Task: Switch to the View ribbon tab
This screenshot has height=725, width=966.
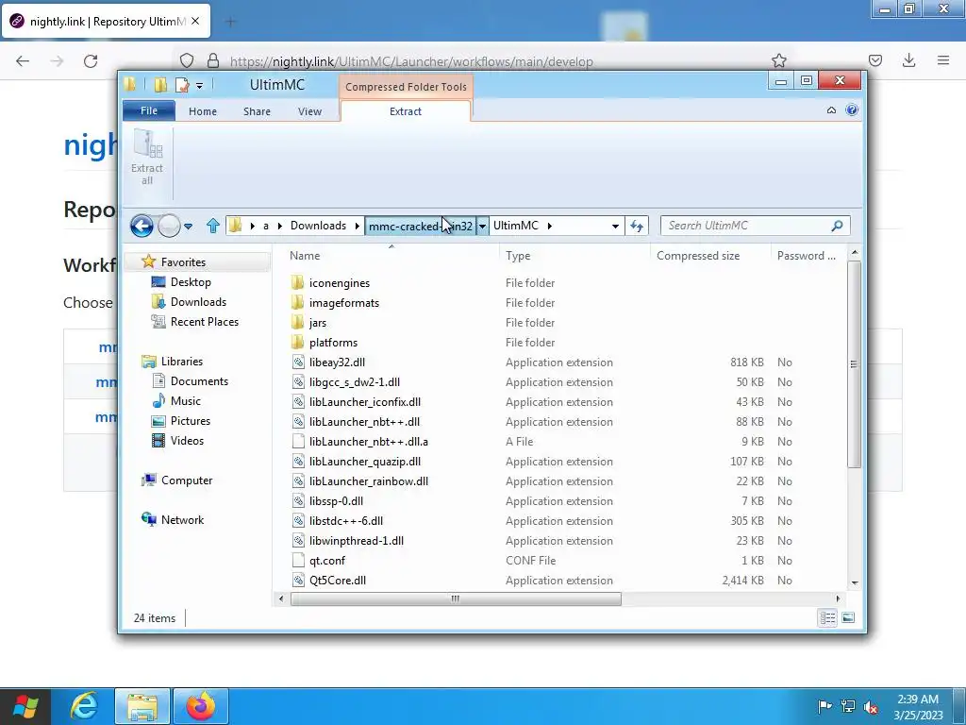Action: [x=309, y=111]
